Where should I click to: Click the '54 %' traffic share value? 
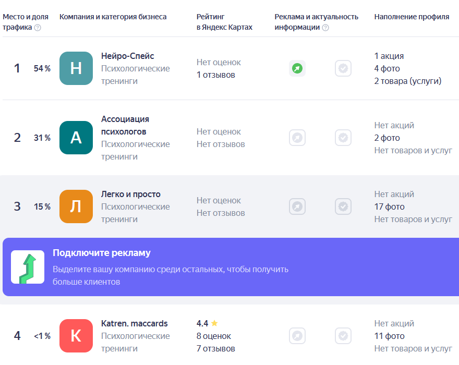(42, 68)
